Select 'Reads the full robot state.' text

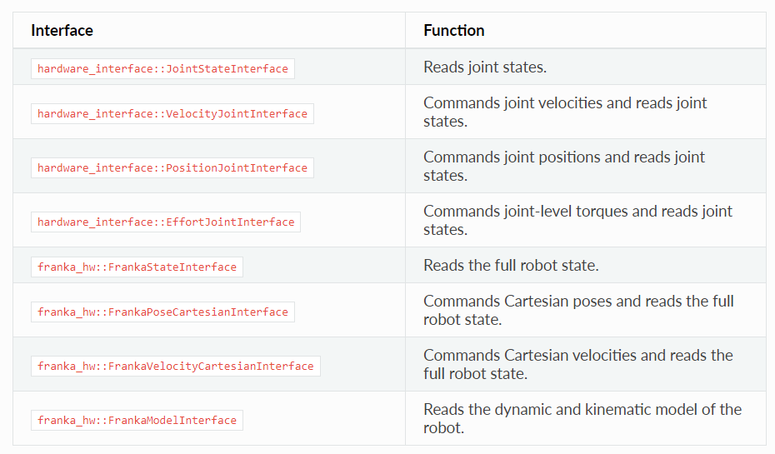[x=511, y=266]
